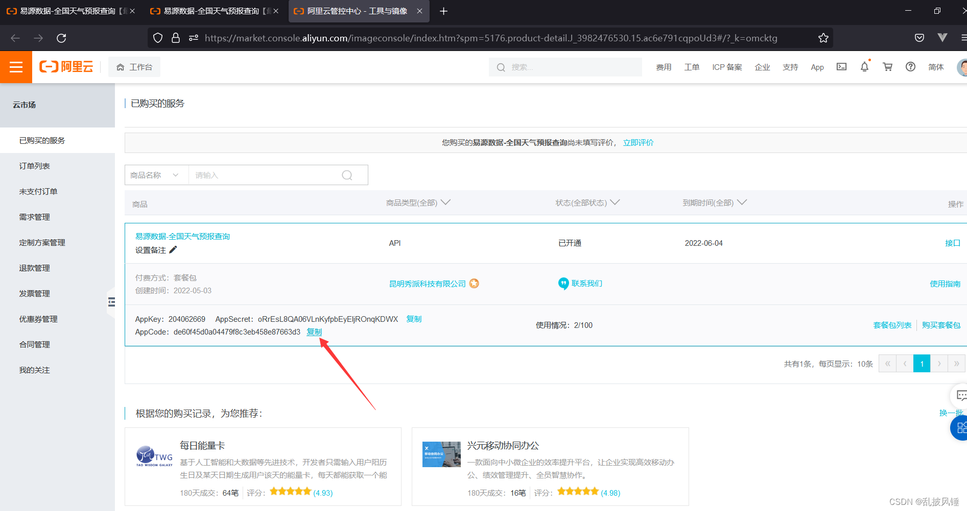This screenshot has width=967, height=511.
Task: Click the notification bell icon
Action: [x=864, y=67]
